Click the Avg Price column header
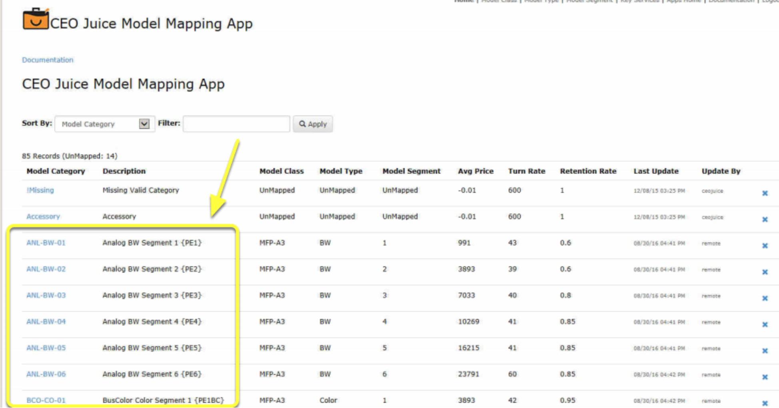 [475, 171]
